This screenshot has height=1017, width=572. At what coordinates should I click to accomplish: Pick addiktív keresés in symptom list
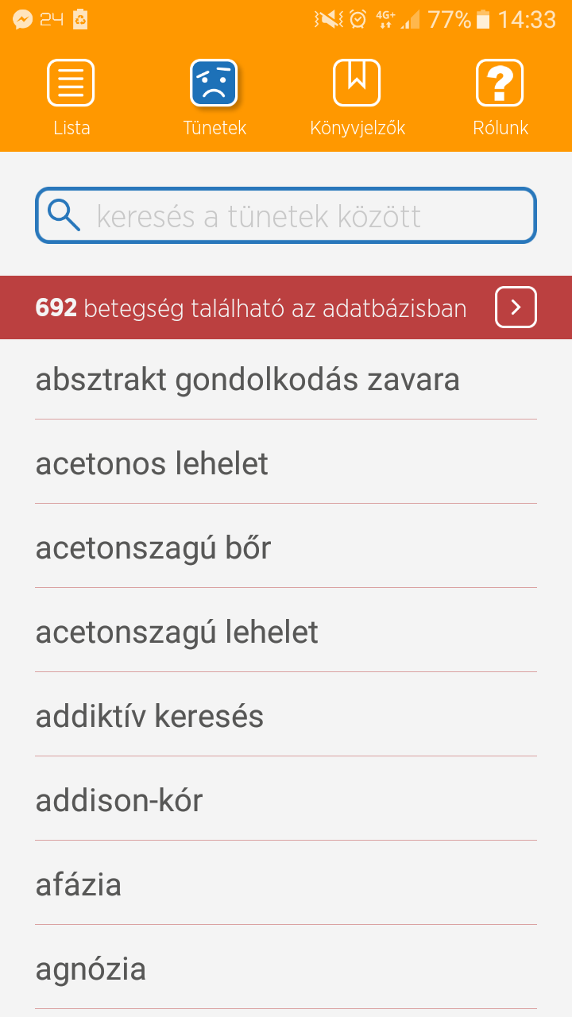tap(150, 717)
